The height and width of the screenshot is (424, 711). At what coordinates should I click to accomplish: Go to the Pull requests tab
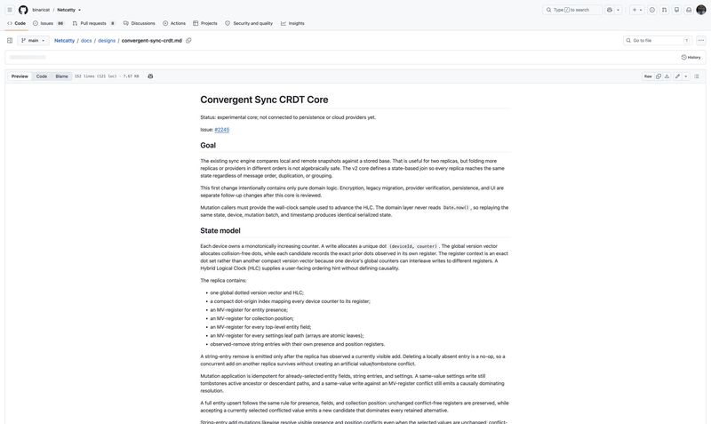pyautogui.click(x=94, y=23)
